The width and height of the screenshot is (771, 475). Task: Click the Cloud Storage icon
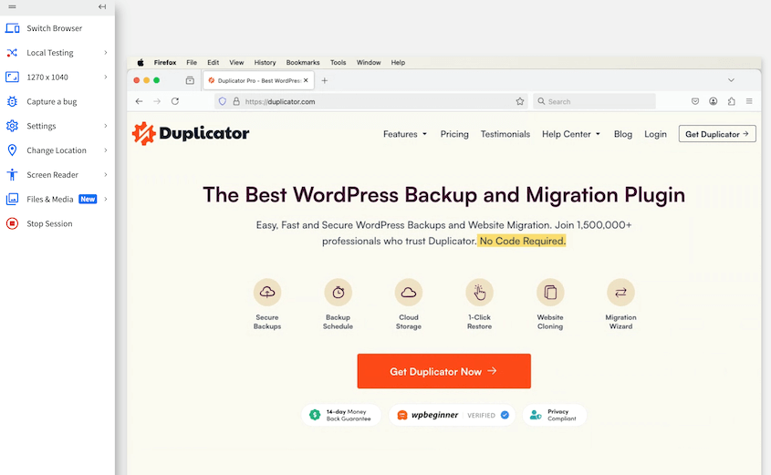click(x=409, y=293)
